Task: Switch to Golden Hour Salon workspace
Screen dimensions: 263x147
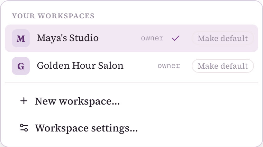Action: tap(131, 66)
